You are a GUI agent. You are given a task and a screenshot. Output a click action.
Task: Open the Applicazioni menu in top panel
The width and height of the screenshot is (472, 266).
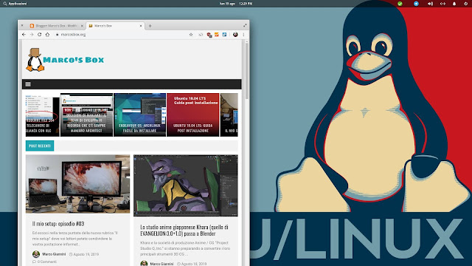15,4
